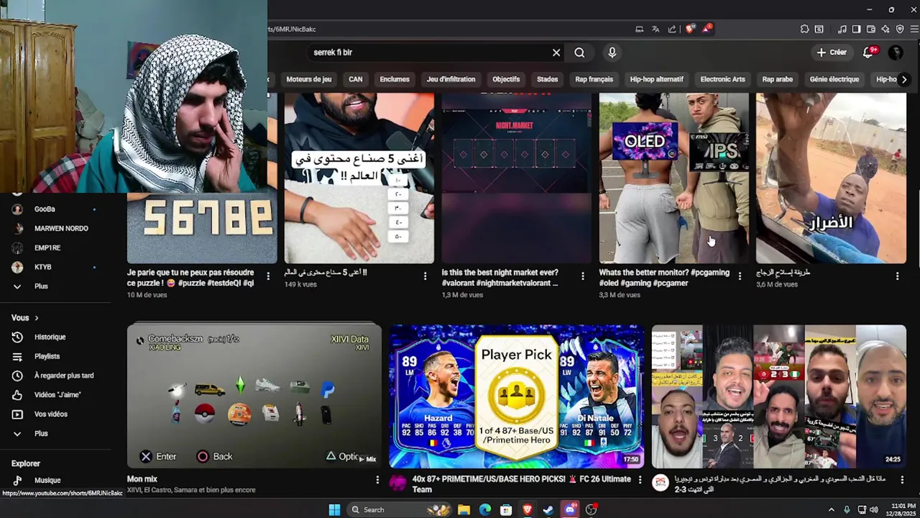Open Brave Shields lion icon
Image resolution: width=920 pixels, height=518 pixels.
click(690, 29)
